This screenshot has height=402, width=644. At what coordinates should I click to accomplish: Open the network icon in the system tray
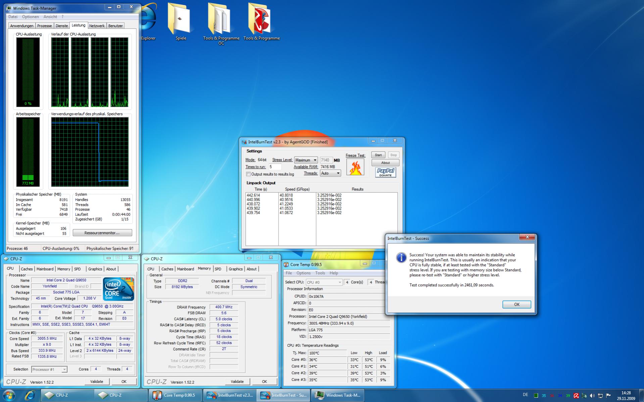[x=600, y=396]
